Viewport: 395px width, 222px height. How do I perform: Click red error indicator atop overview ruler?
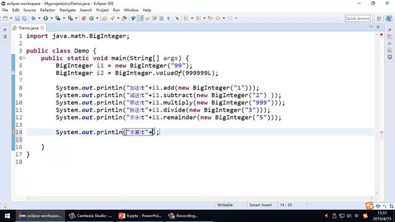coord(381,35)
